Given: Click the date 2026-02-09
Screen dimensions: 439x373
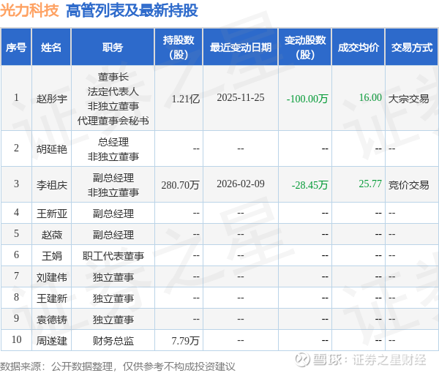Looking at the screenshot, I should pos(241,184).
